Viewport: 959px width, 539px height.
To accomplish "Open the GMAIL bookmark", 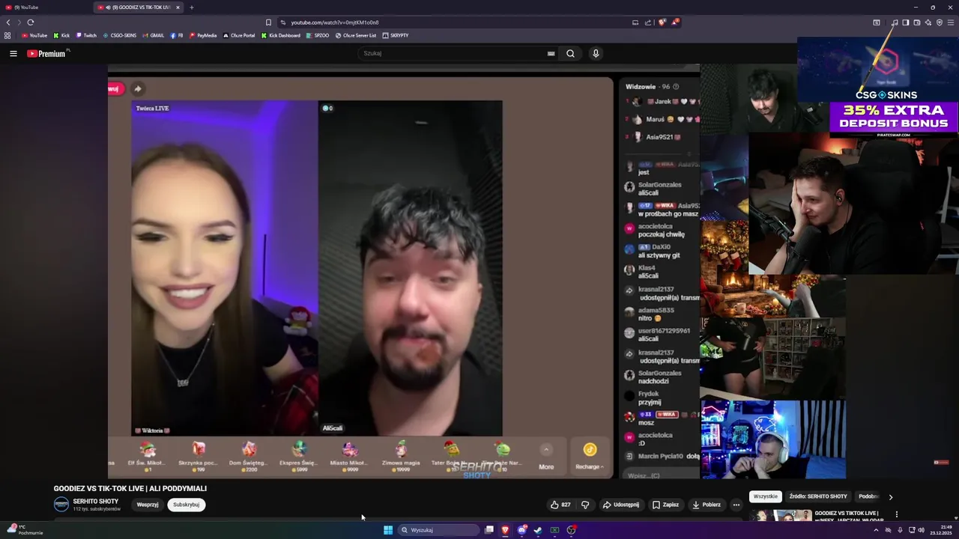I will coord(153,35).
